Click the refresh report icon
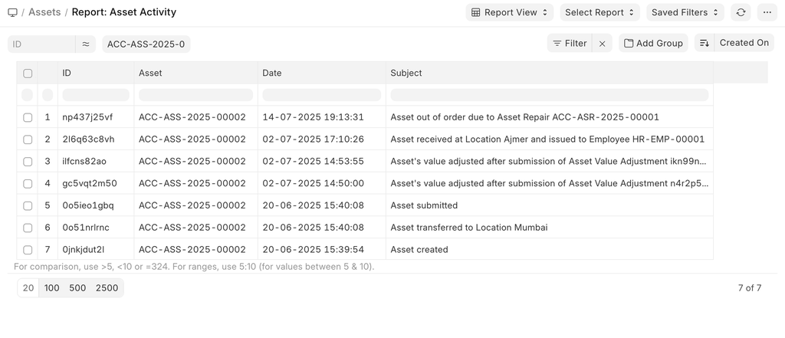Viewport: 785px width, 338px height. pos(741,12)
